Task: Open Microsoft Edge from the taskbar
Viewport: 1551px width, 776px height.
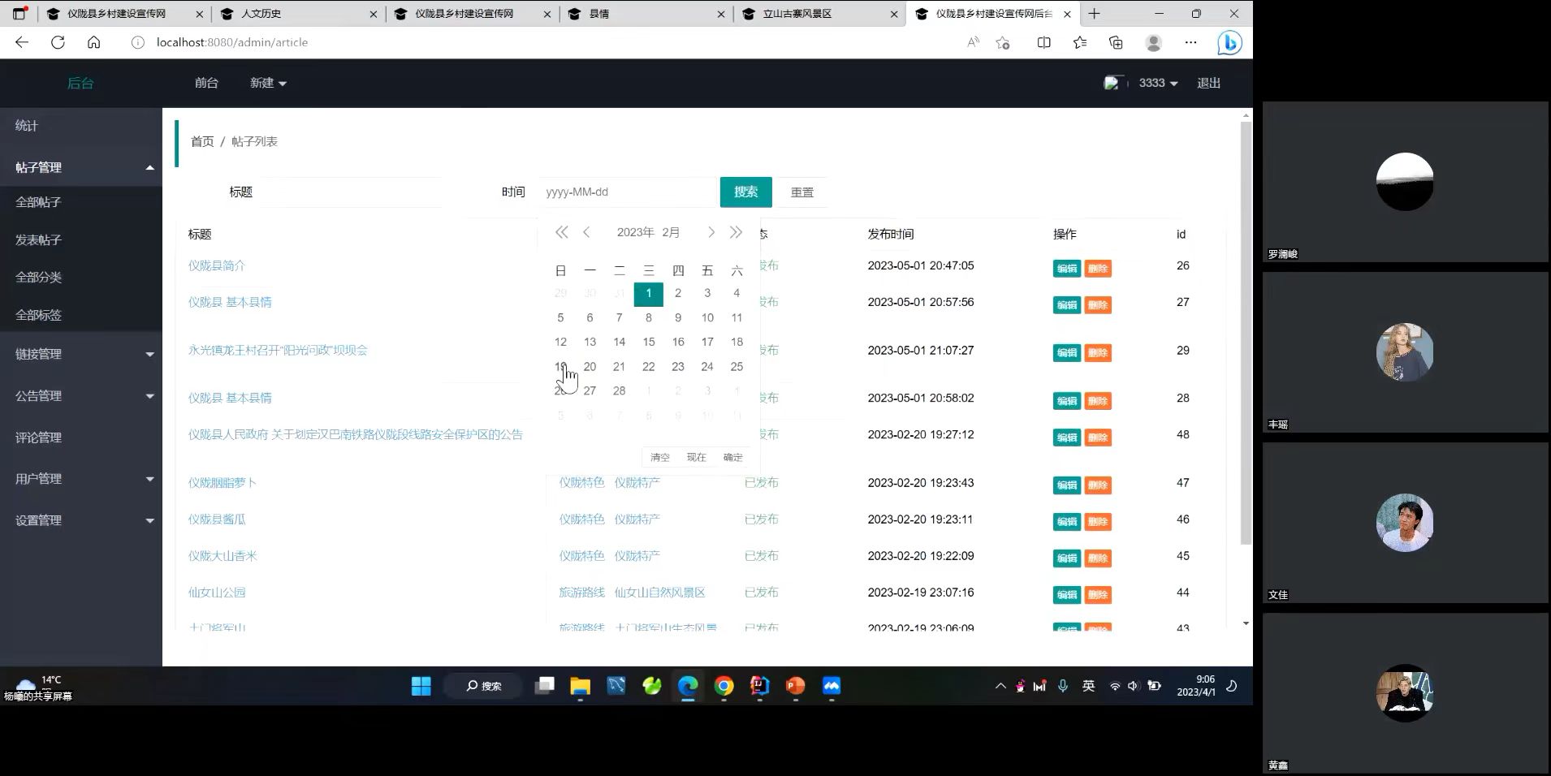Action: coord(688,687)
